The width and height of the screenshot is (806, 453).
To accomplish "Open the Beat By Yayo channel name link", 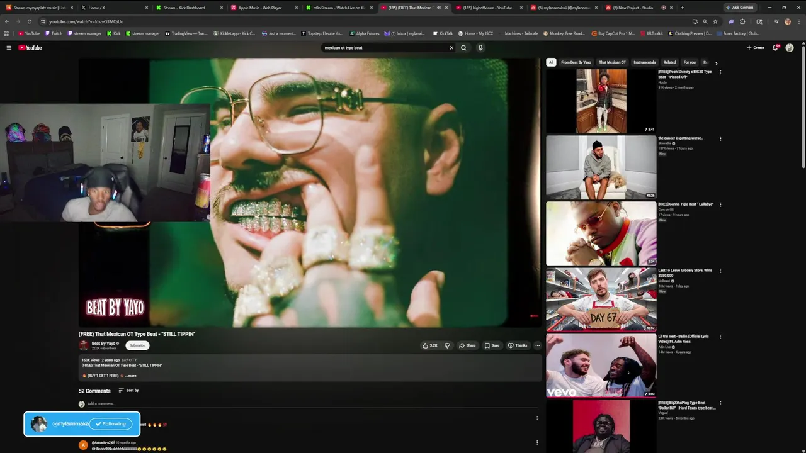I will [104, 344].
